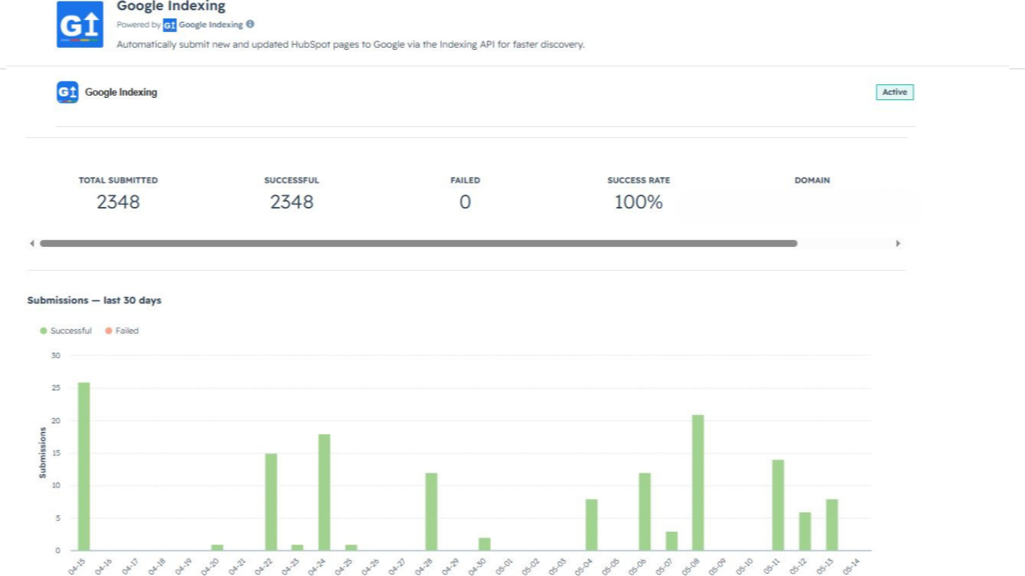Click the 05-08 bar in the chart
Screen dimensions: 1025x576
[698, 482]
